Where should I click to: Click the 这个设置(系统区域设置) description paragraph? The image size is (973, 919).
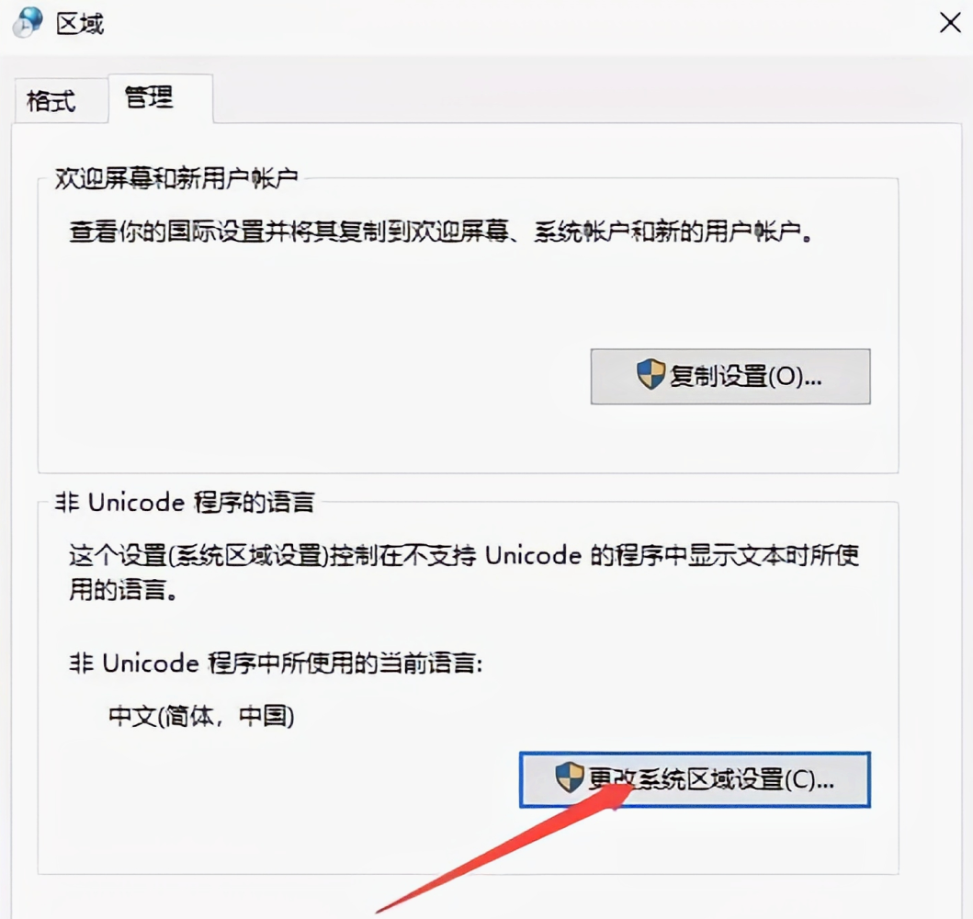[464, 573]
